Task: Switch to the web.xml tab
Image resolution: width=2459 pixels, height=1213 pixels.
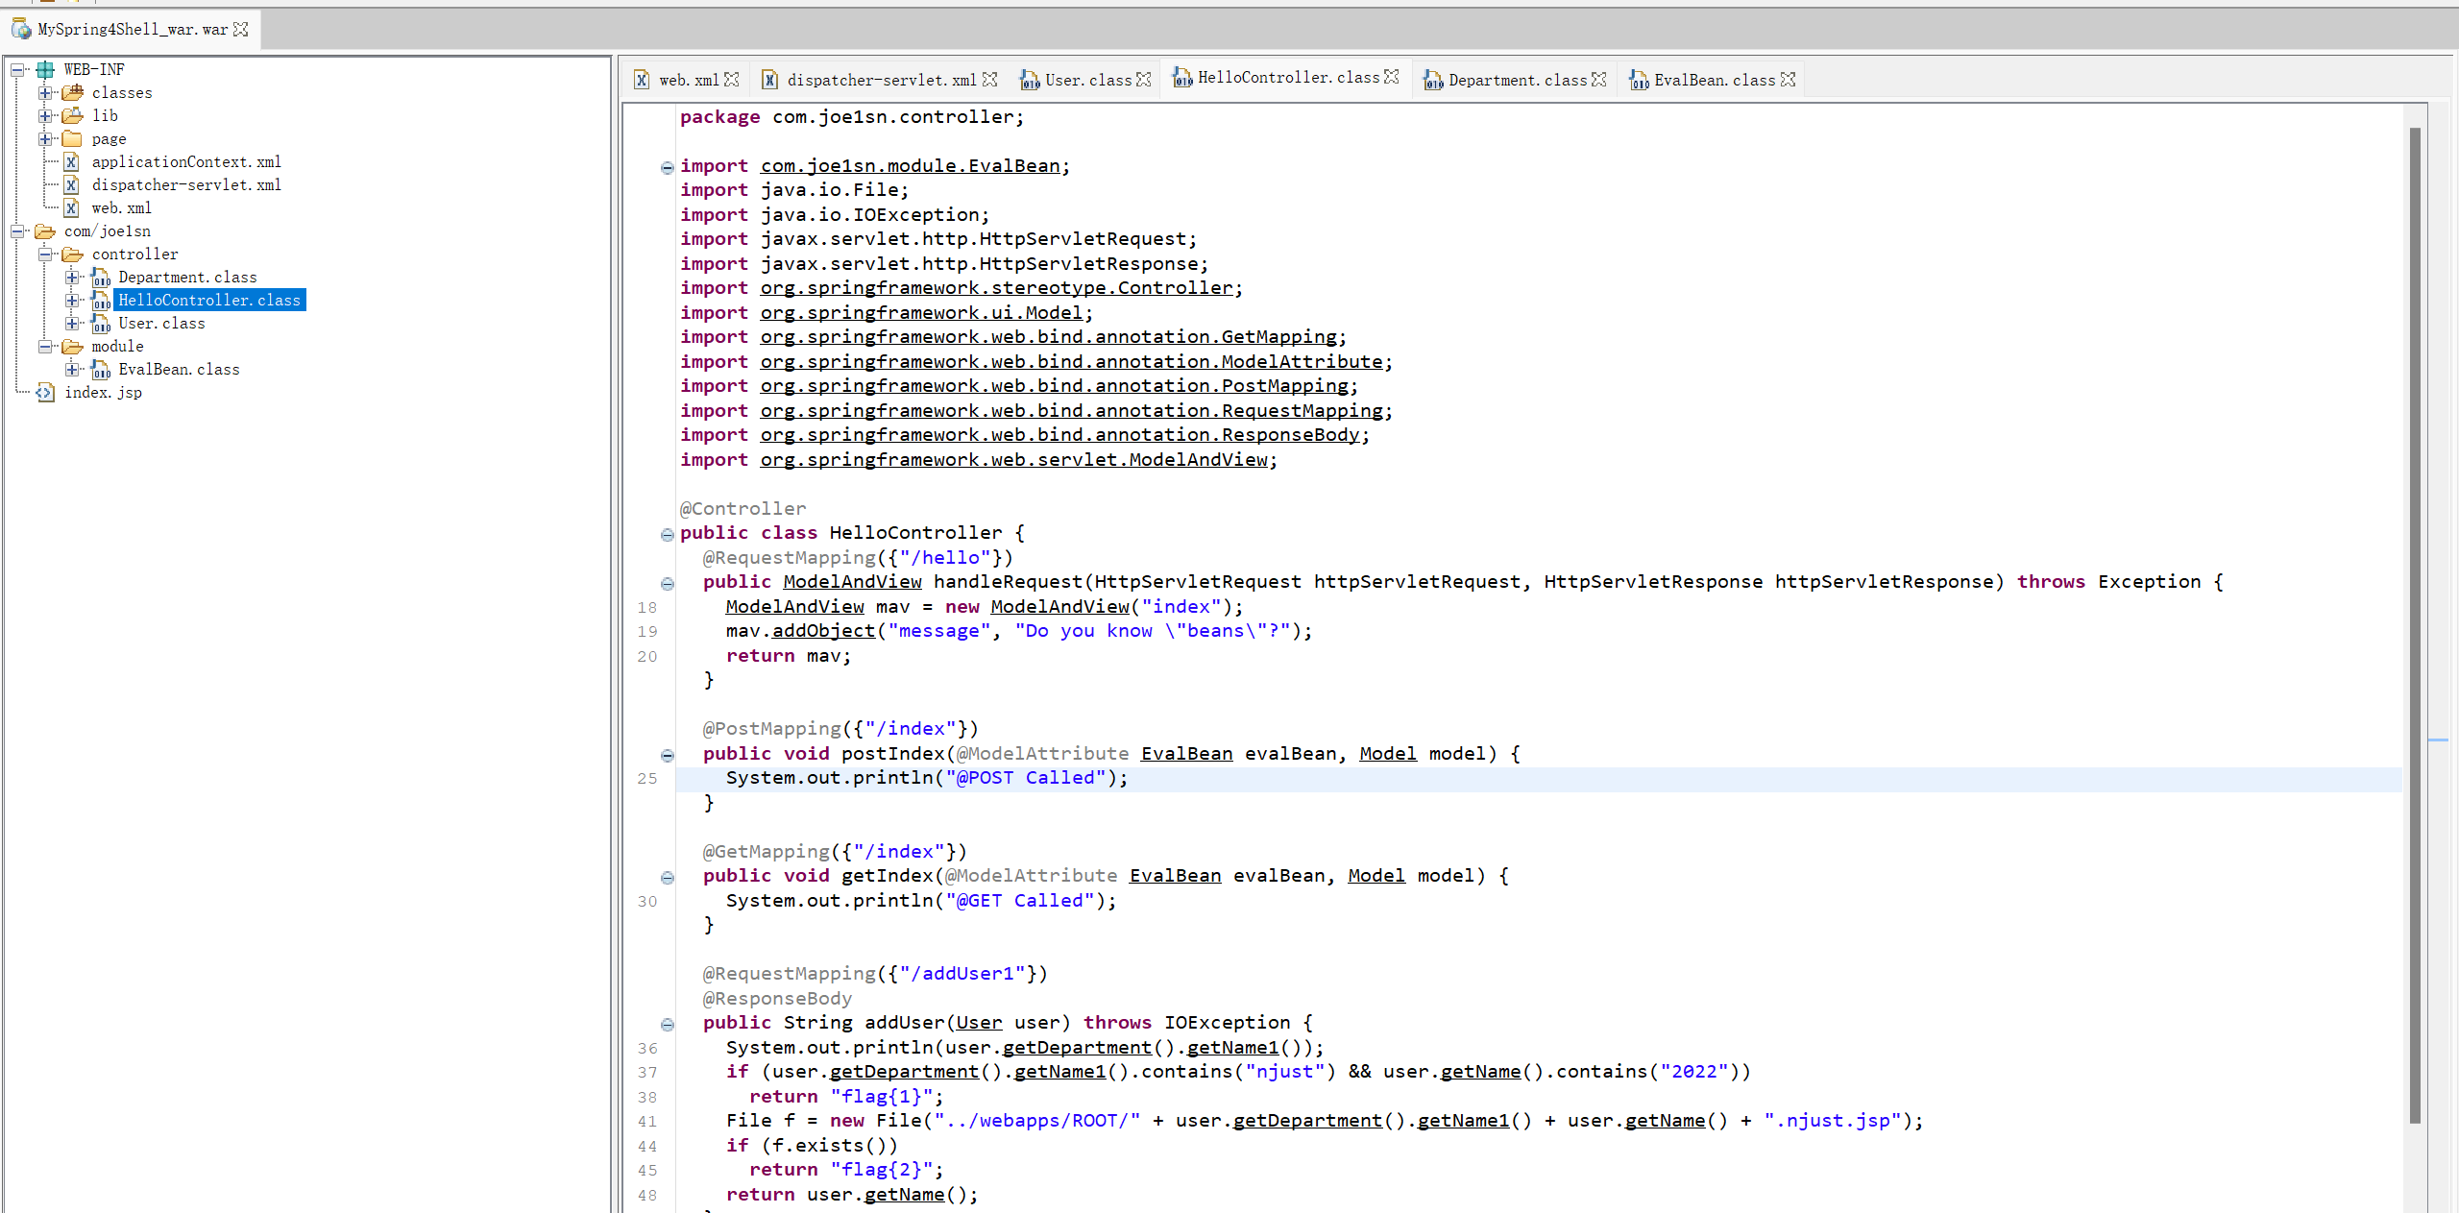Action: 688,80
